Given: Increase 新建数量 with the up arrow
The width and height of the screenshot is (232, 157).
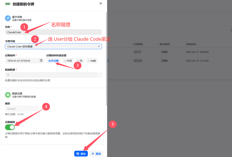Looking at the screenshot, I should point(101,74).
